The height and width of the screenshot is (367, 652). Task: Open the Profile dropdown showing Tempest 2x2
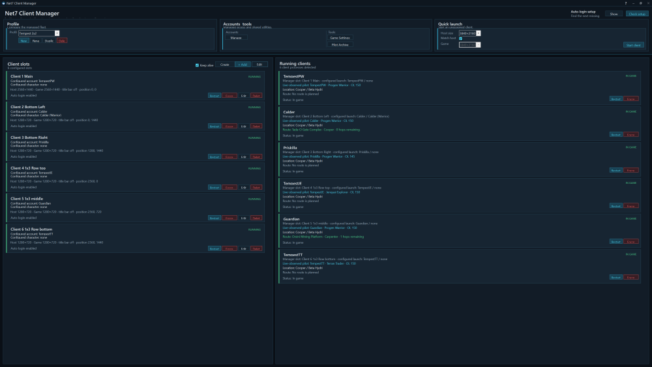coord(38,33)
